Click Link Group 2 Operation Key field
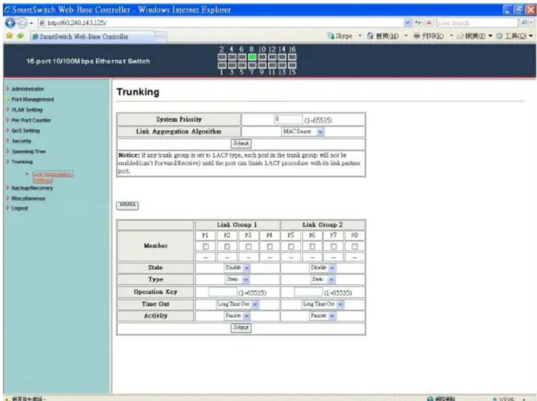 click(308, 292)
